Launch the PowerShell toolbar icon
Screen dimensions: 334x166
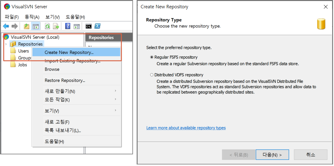tap(97, 26)
